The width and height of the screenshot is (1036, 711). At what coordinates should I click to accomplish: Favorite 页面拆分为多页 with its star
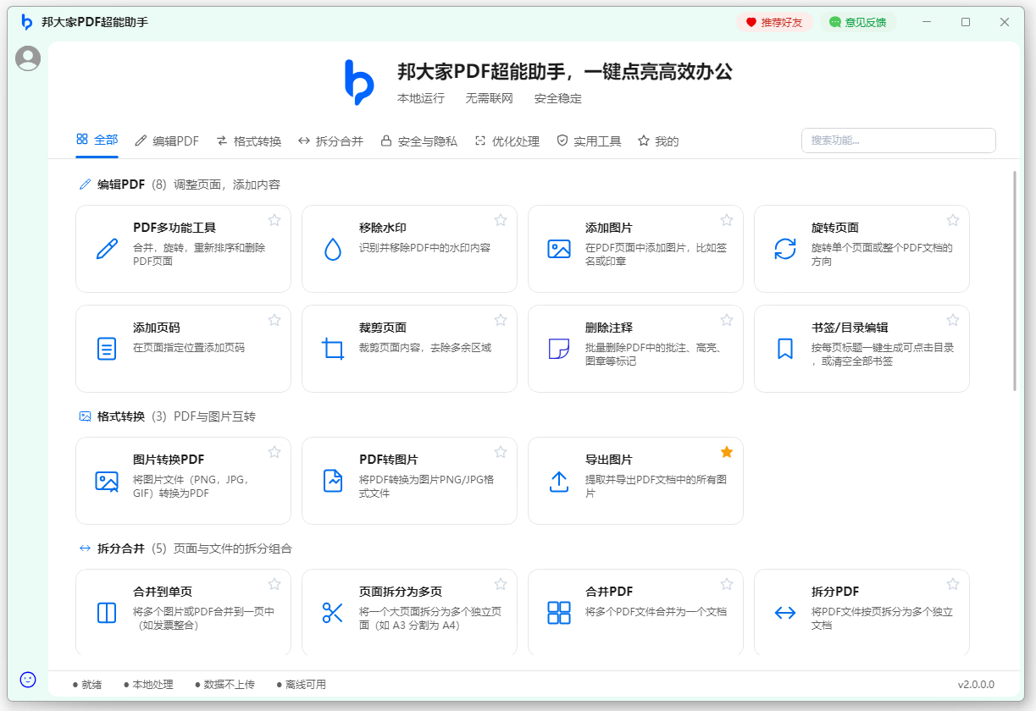(501, 584)
